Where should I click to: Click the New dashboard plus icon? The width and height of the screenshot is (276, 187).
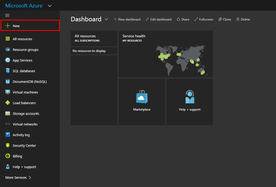(115, 19)
